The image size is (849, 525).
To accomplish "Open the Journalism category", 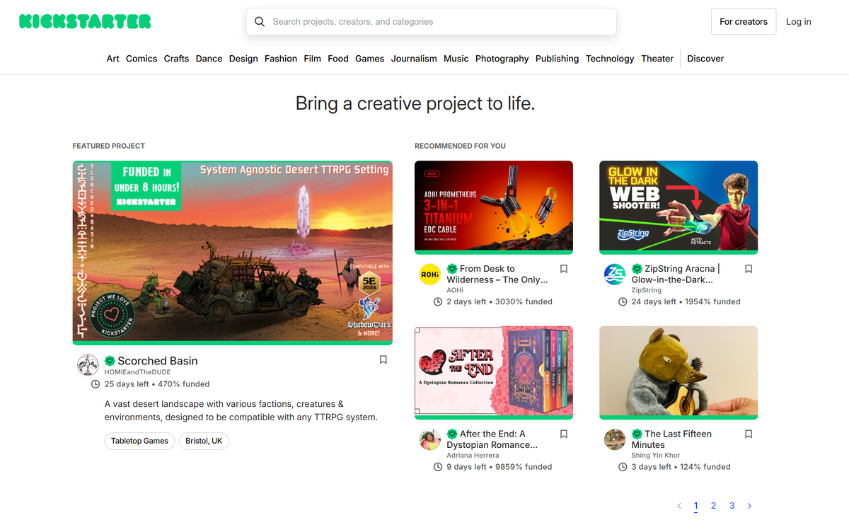I will pos(414,59).
